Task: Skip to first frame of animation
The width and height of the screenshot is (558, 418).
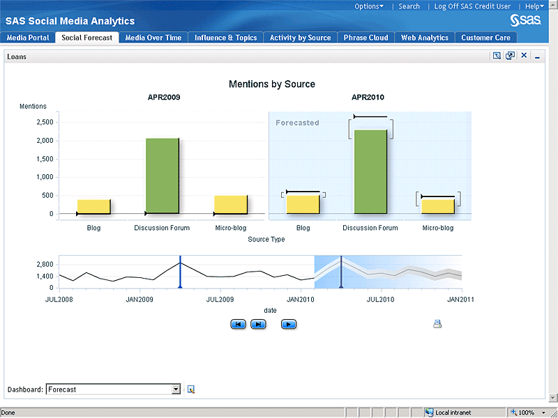Action: coord(238,324)
